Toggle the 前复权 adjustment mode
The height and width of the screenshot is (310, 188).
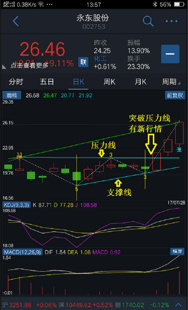(175, 95)
